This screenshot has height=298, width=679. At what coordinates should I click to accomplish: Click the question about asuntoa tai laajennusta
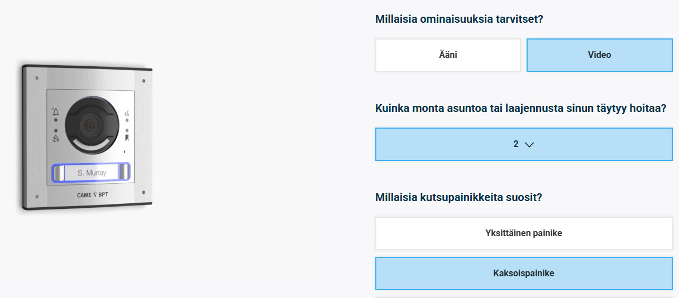pyautogui.click(x=521, y=108)
